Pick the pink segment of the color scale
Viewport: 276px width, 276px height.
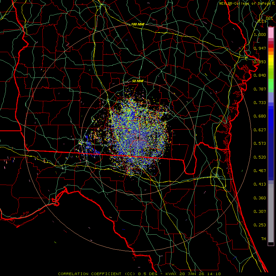pos(271,33)
